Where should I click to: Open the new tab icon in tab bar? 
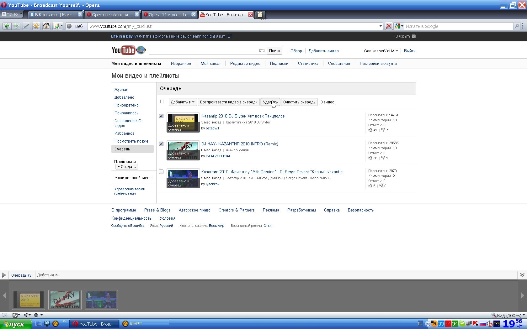point(260,14)
